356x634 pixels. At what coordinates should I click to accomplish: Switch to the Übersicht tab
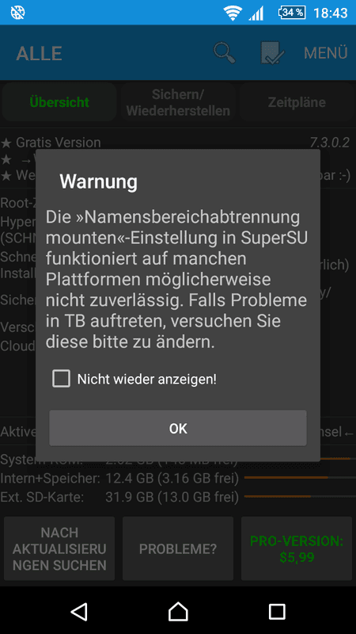click(59, 102)
